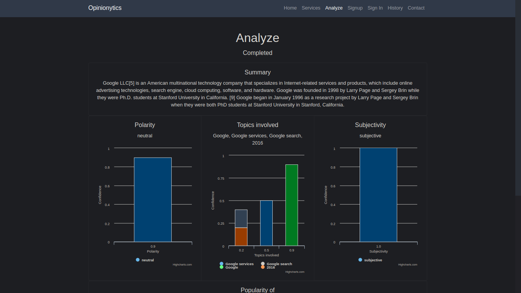Open the History nav item
The image size is (521, 293).
[395, 8]
